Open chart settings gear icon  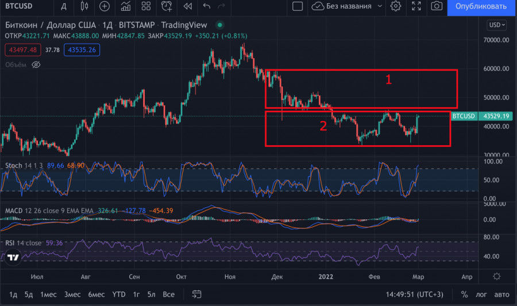[x=396, y=6]
